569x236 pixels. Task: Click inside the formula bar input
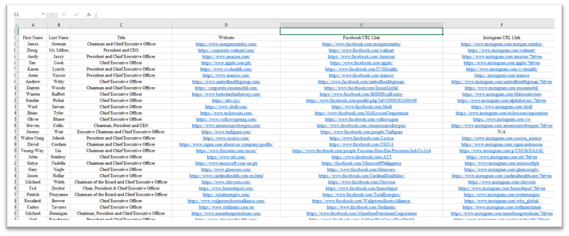pos(325,15)
